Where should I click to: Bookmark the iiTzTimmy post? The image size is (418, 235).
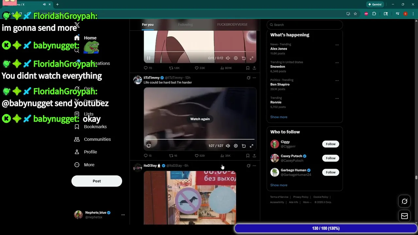point(248,156)
